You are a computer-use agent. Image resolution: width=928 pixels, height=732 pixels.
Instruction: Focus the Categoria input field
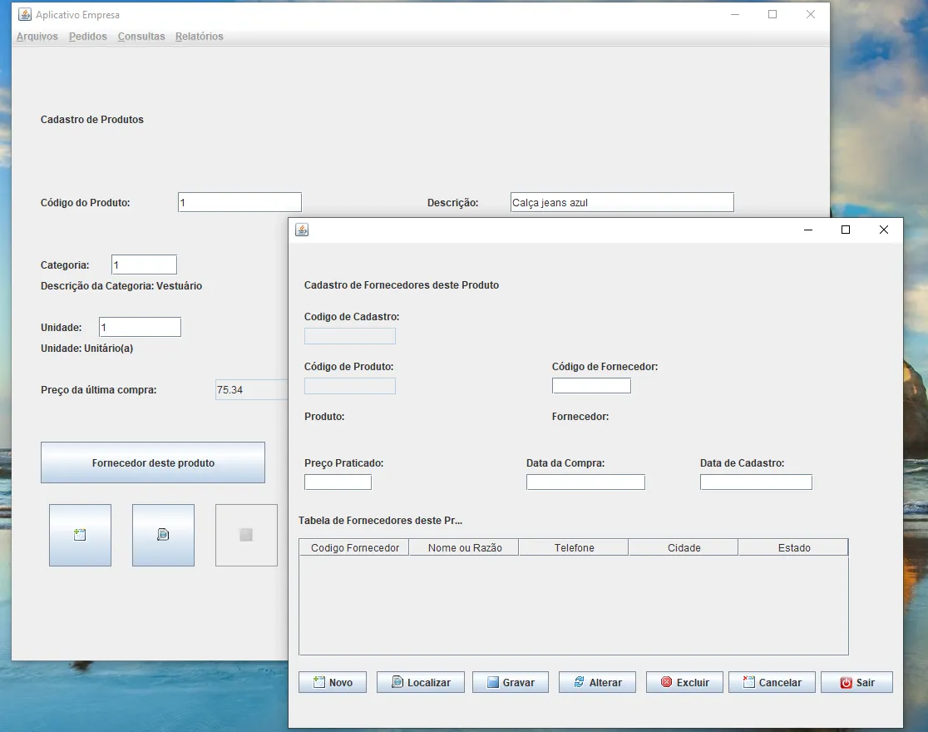(x=144, y=265)
